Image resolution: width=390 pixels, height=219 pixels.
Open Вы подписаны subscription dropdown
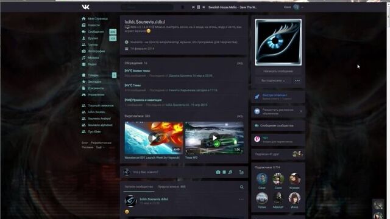click(x=273, y=81)
